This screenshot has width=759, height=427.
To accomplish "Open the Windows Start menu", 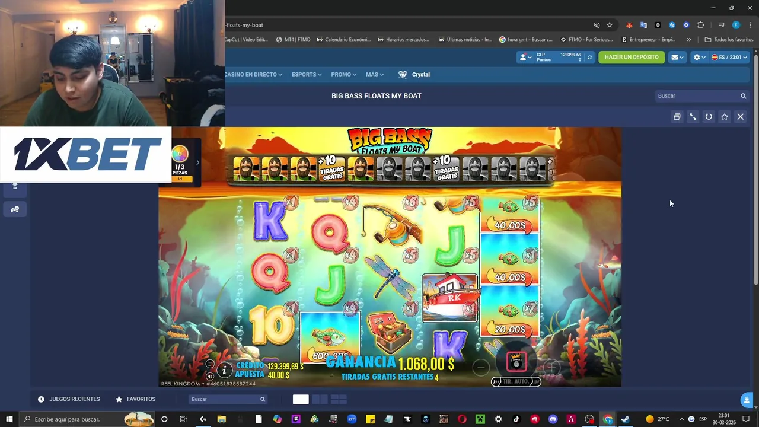I will 9,419.
